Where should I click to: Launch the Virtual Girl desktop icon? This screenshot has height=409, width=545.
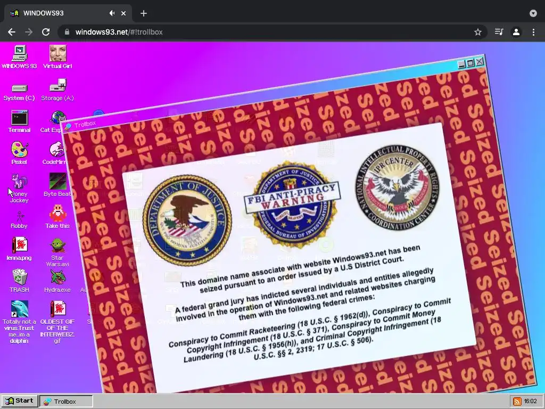[57, 57]
